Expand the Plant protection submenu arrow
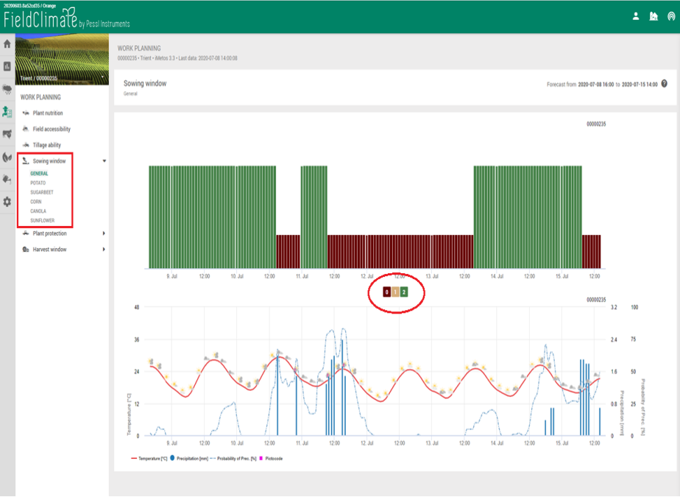This screenshot has height=497, width=680. pos(104,233)
